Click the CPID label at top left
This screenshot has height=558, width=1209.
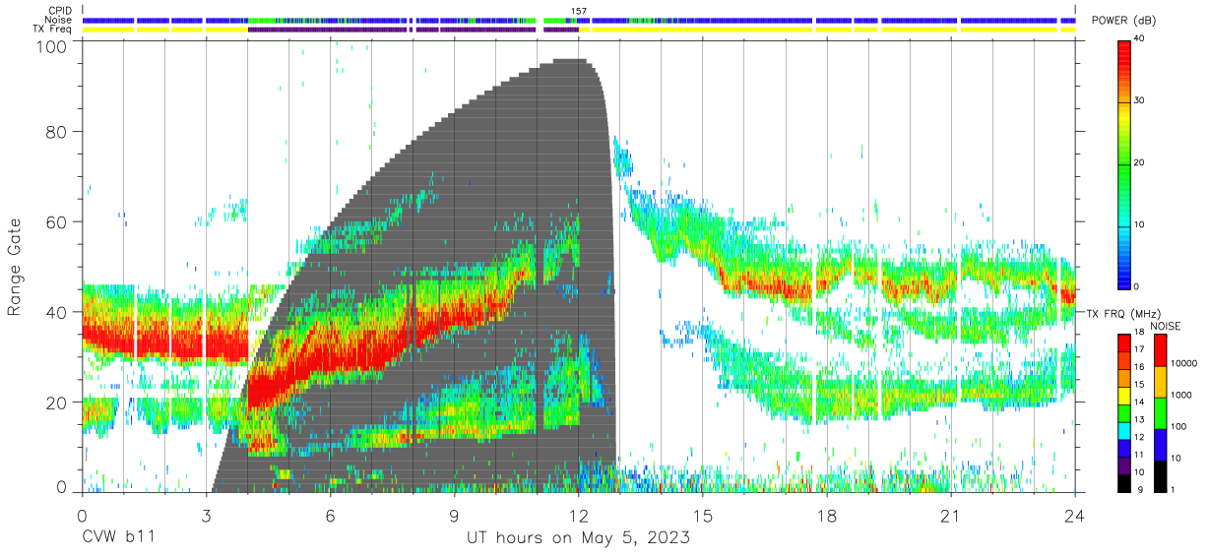[60, 11]
